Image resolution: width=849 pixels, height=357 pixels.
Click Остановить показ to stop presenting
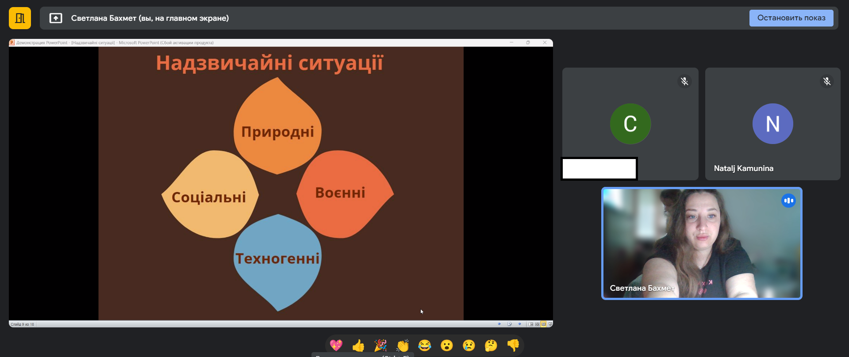[x=791, y=18]
